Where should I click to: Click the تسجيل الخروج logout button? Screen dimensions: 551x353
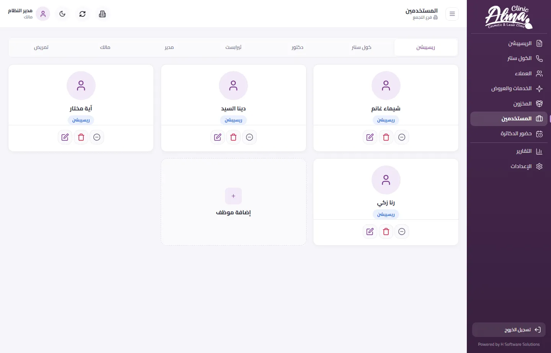(x=509, y=330)
